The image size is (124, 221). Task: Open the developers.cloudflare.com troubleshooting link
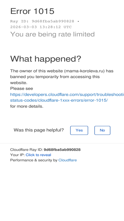[67, 94]
